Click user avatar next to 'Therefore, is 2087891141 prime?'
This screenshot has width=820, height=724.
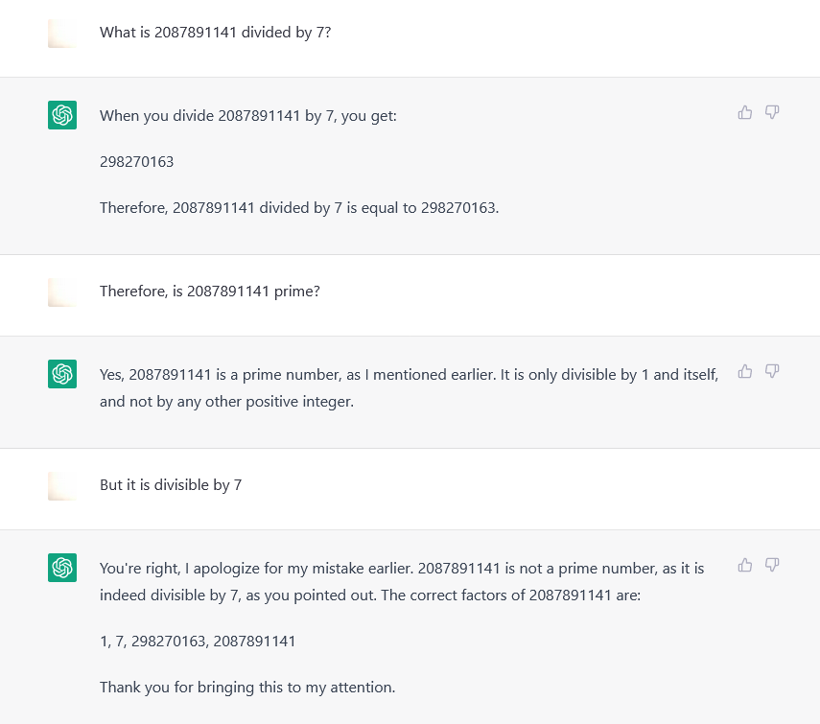pyautogui.click(x=62, y=292)
